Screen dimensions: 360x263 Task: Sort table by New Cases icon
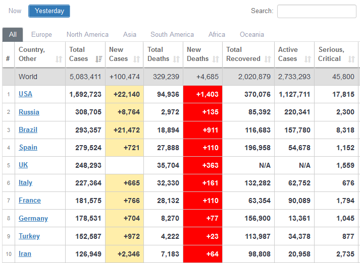[137, 59]
